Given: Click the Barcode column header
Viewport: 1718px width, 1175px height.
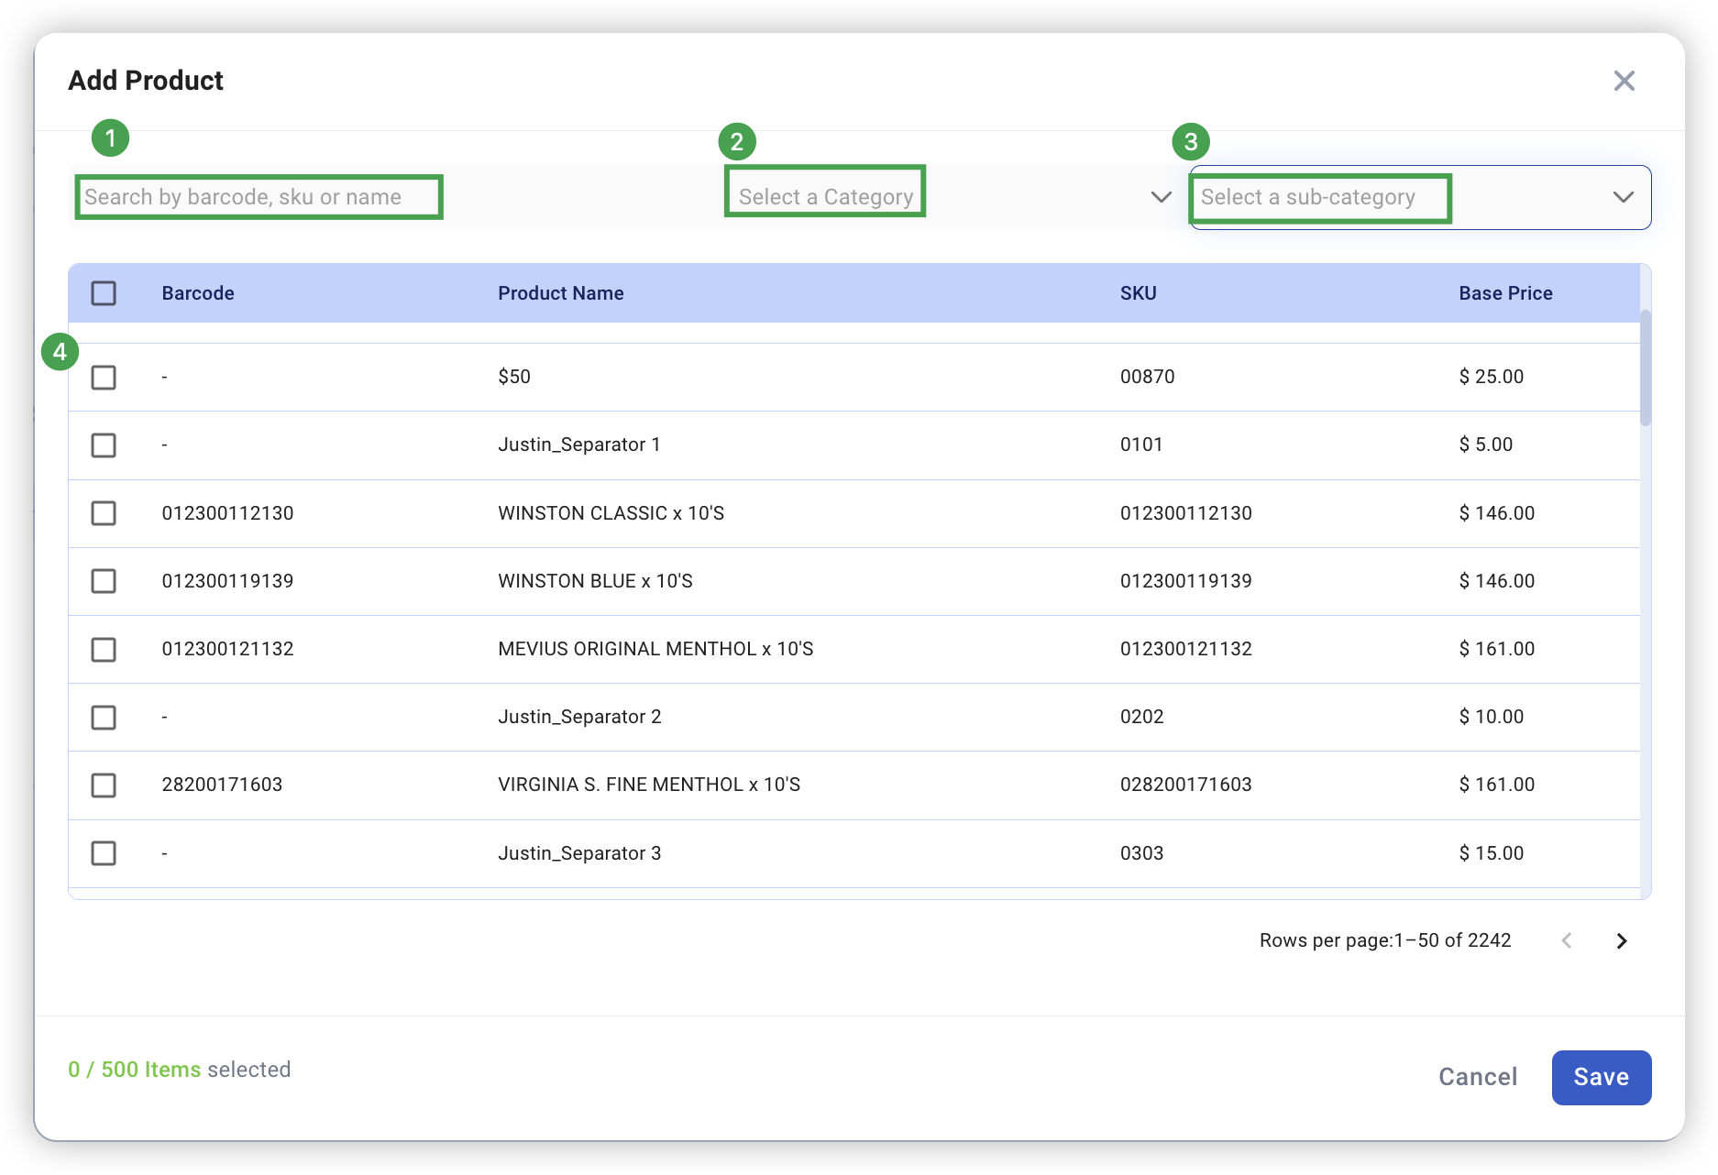Looking at the screenshot, I should (198, 293).
